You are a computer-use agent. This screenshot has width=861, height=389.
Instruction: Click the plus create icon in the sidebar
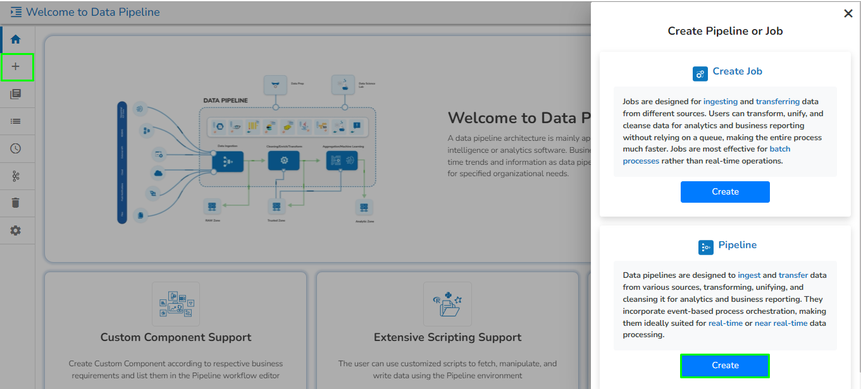pos(16,67)
